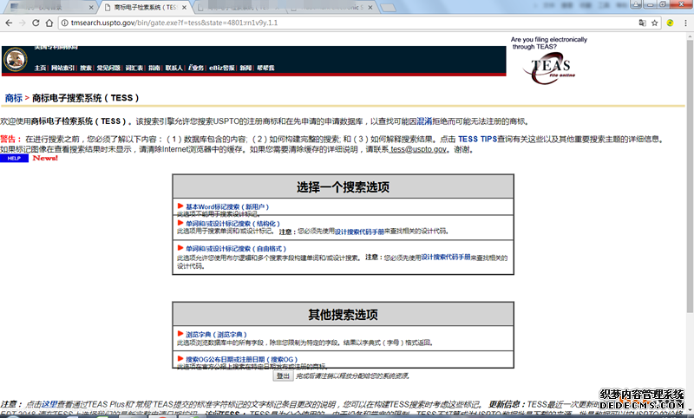Screen dimensions: 694x418
Task: Open the 指南 nav item
Action: [x=154, y=68]
